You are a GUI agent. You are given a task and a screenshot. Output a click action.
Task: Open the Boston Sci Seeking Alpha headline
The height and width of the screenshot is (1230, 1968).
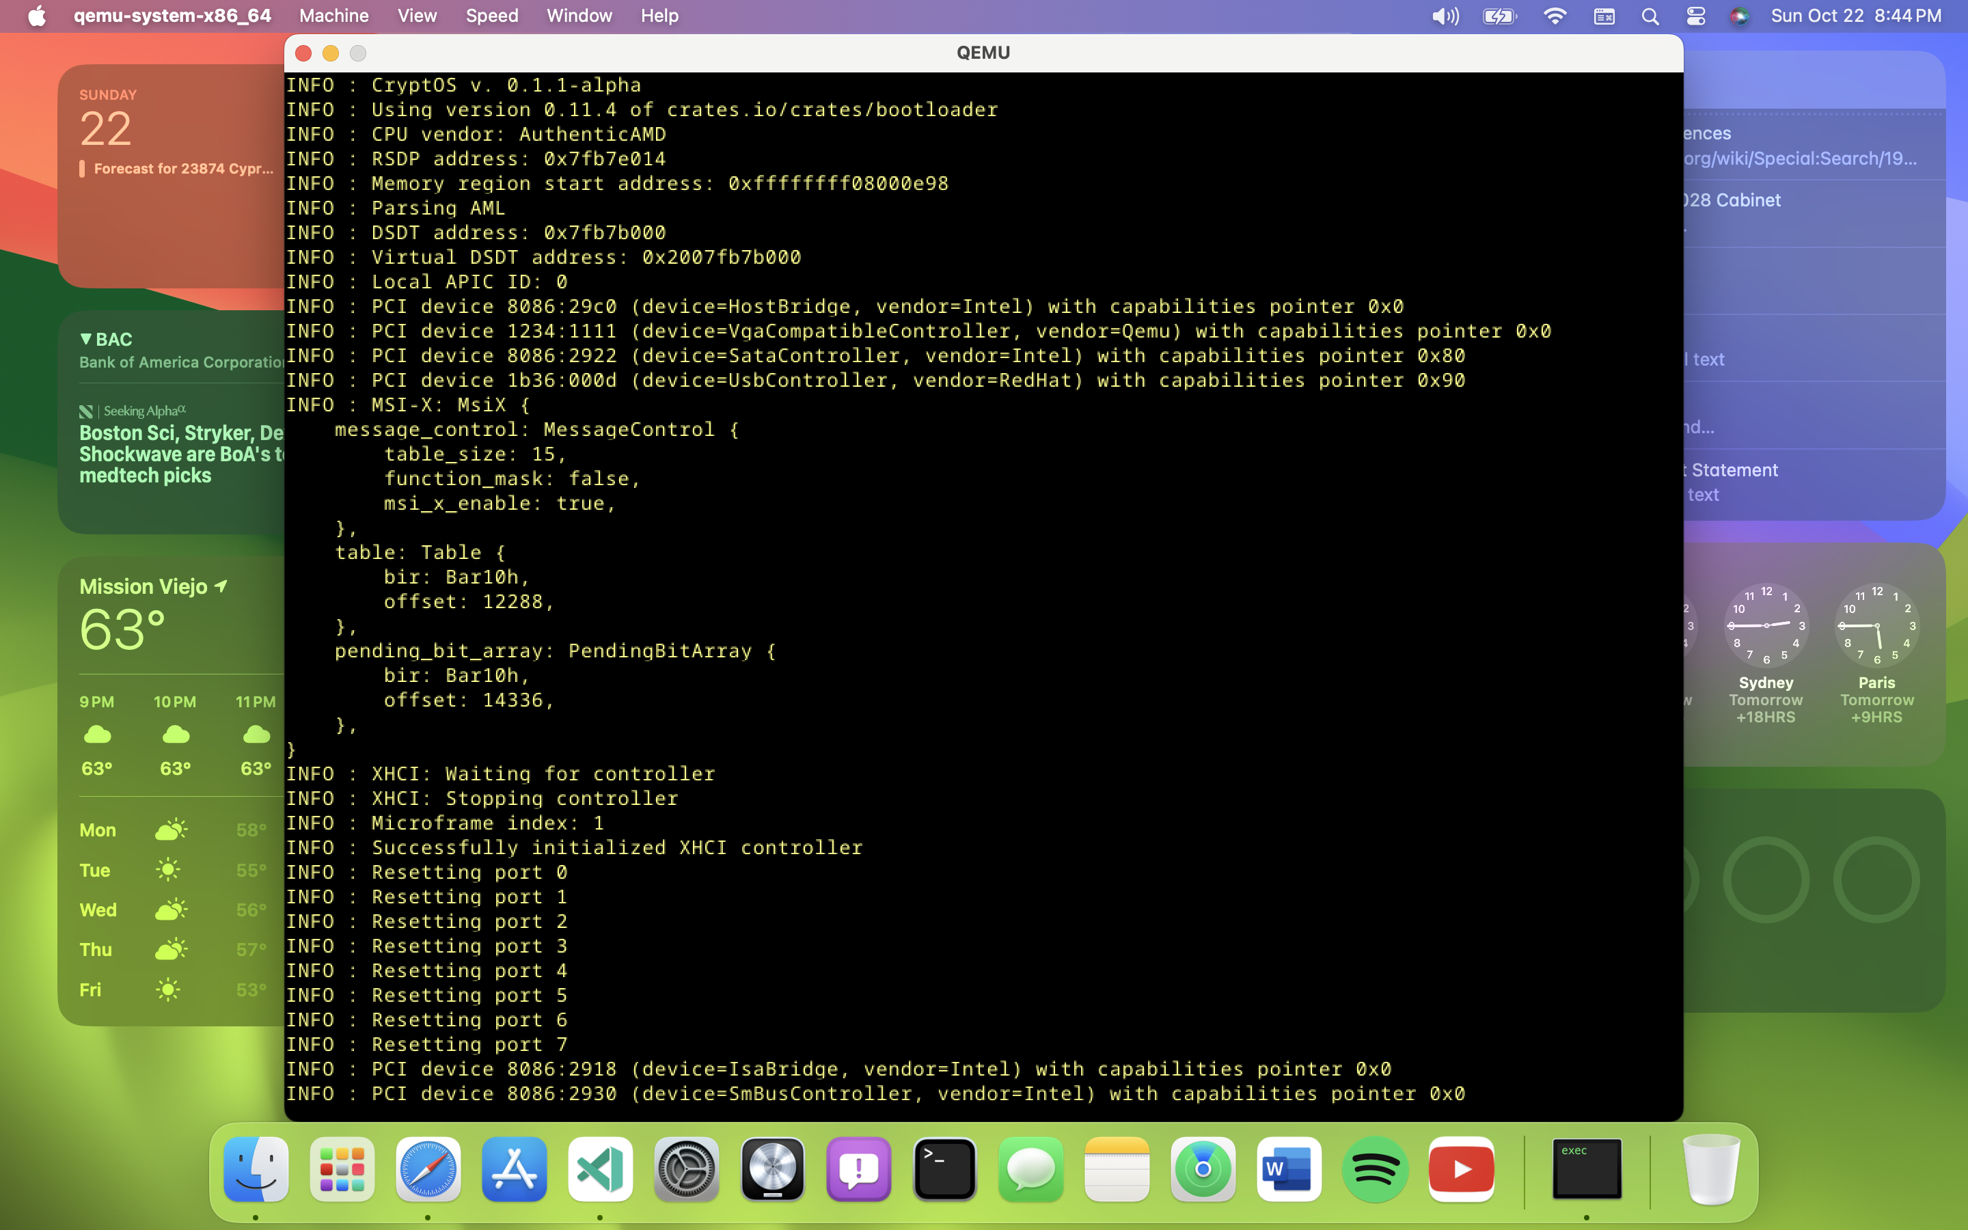[180, 454]
